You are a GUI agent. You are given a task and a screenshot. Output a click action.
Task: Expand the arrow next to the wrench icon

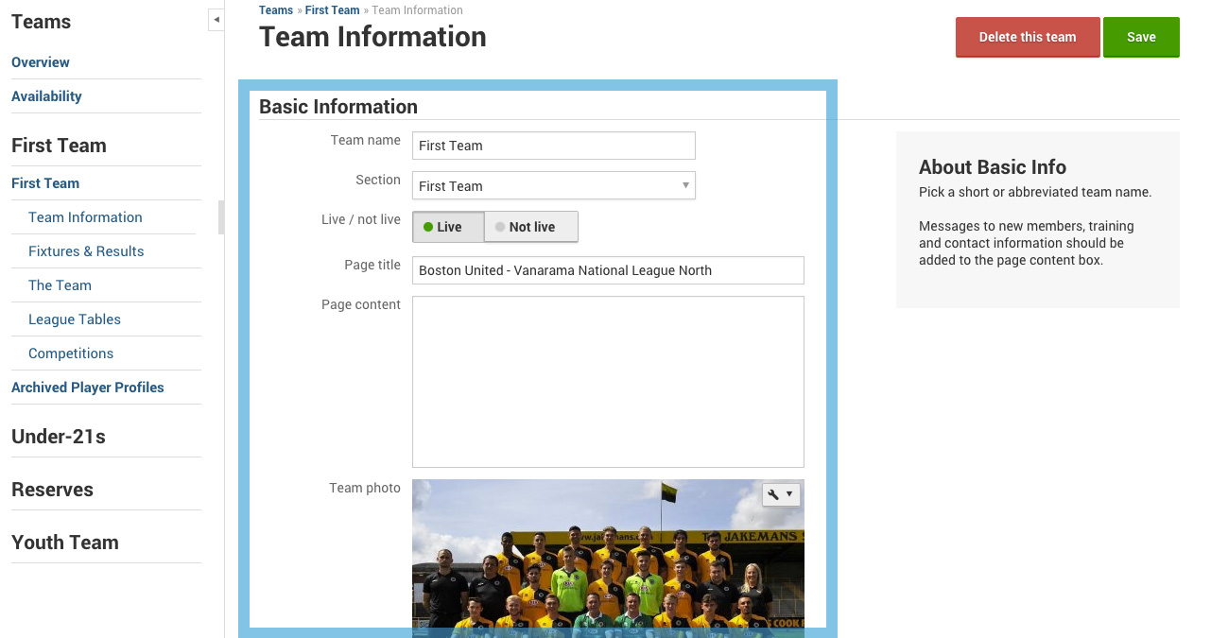(x=788, y=493)
